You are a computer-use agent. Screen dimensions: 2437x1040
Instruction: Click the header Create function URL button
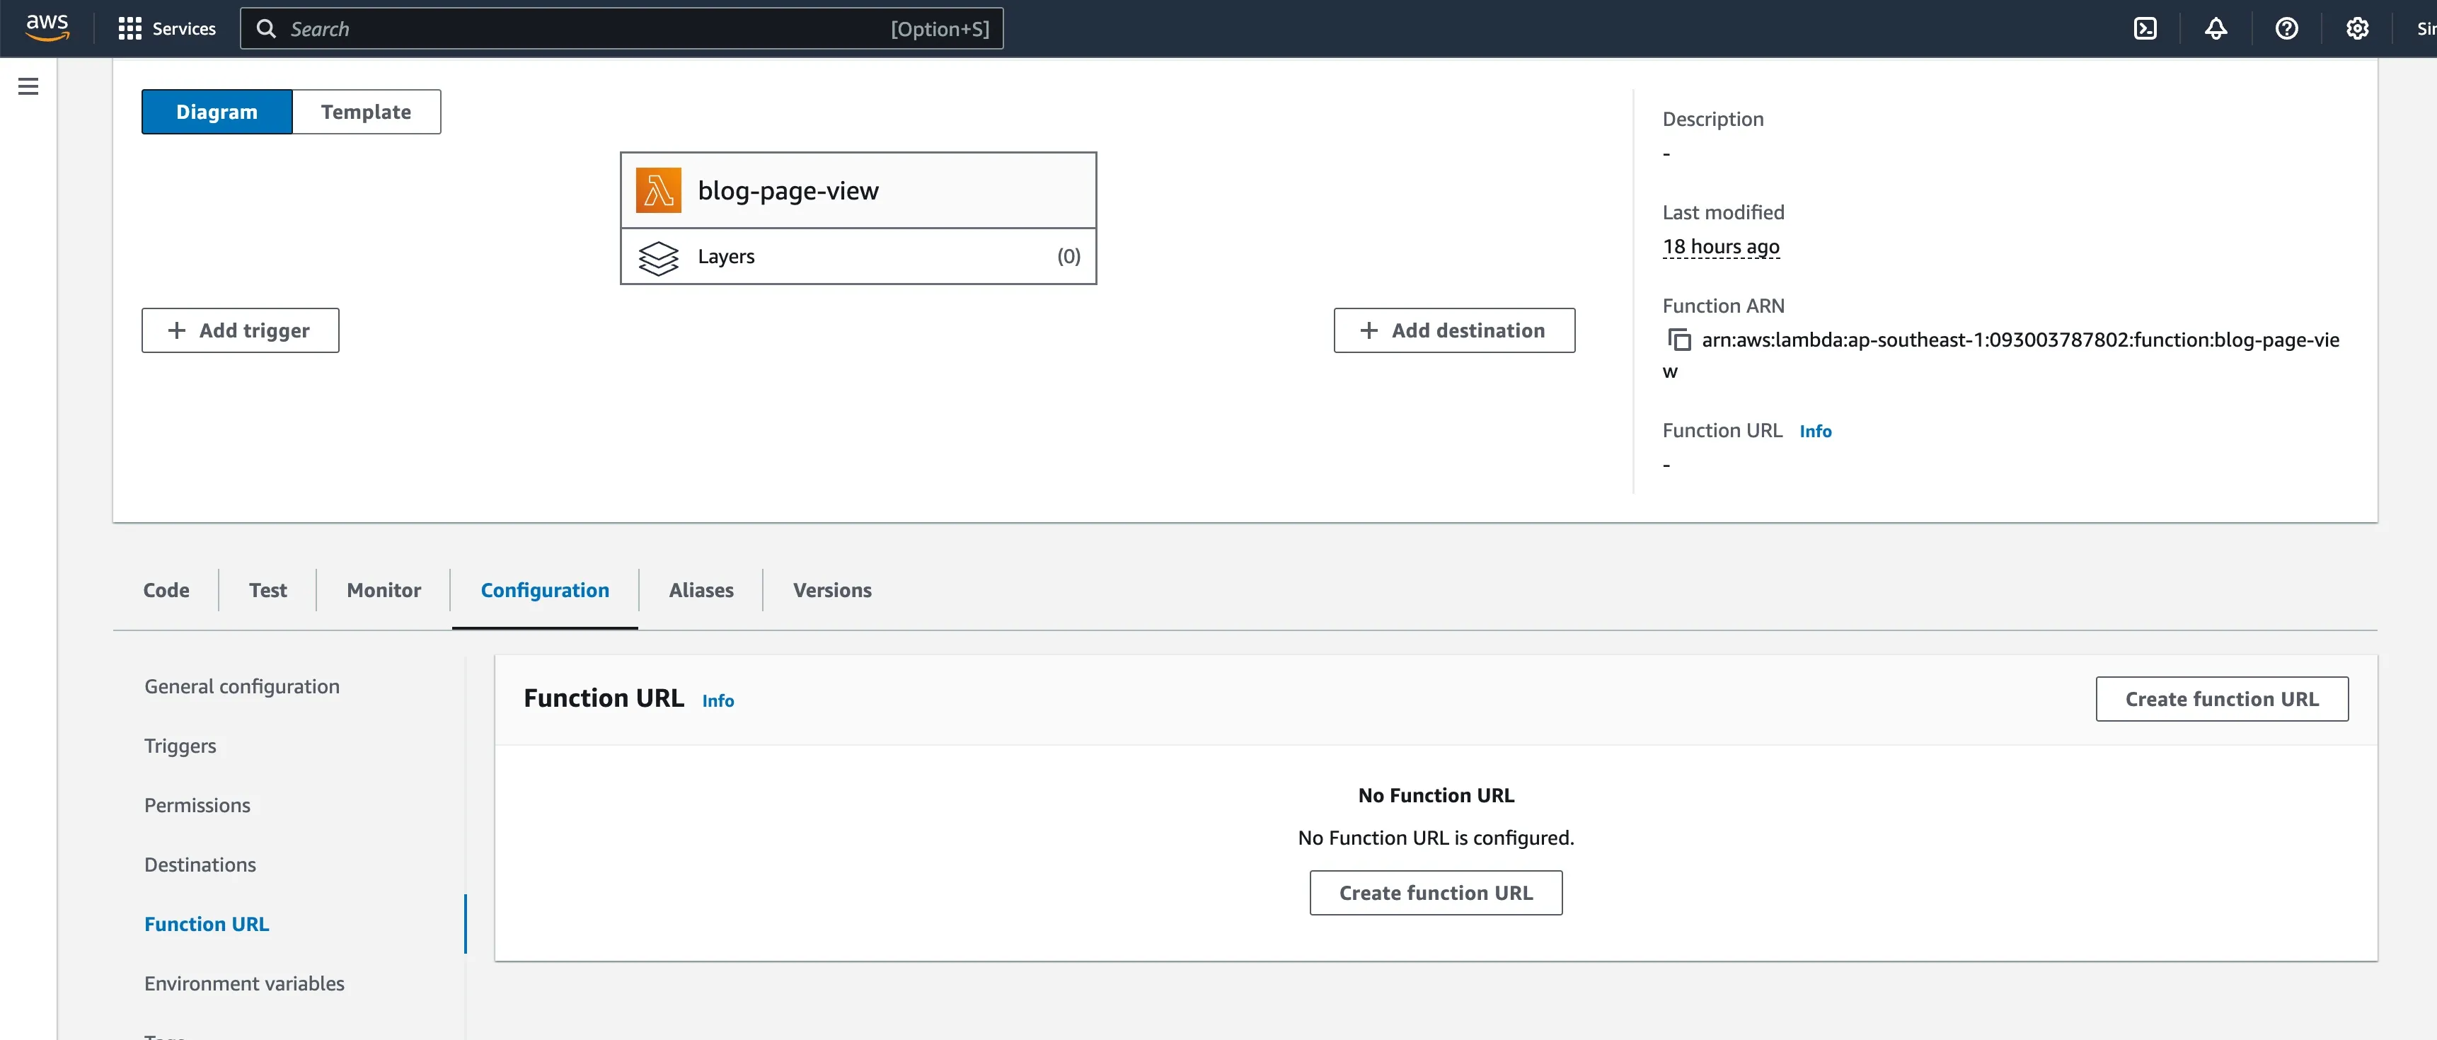tap(2220, 699)
